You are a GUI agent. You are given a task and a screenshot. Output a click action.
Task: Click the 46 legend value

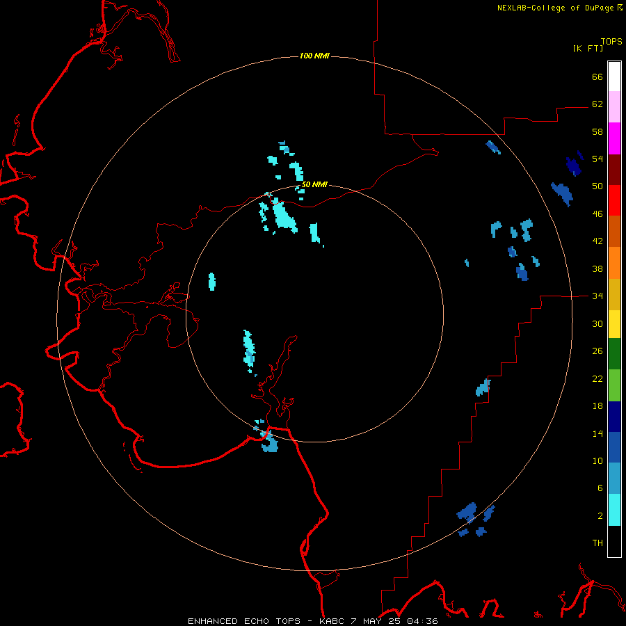(597, 214)
